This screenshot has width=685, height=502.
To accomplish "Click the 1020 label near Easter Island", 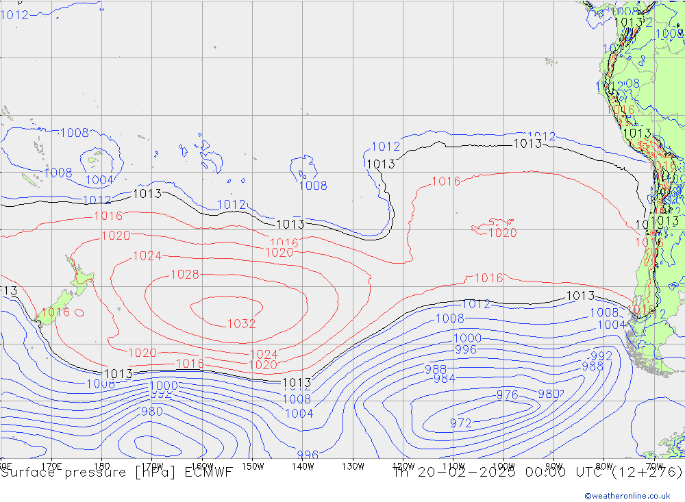I will point(502,233).
